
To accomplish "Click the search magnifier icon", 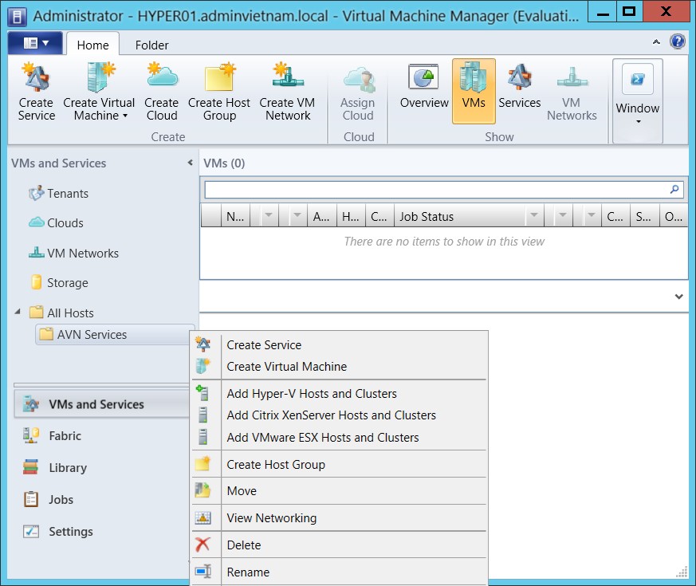I will pos(674,190).
